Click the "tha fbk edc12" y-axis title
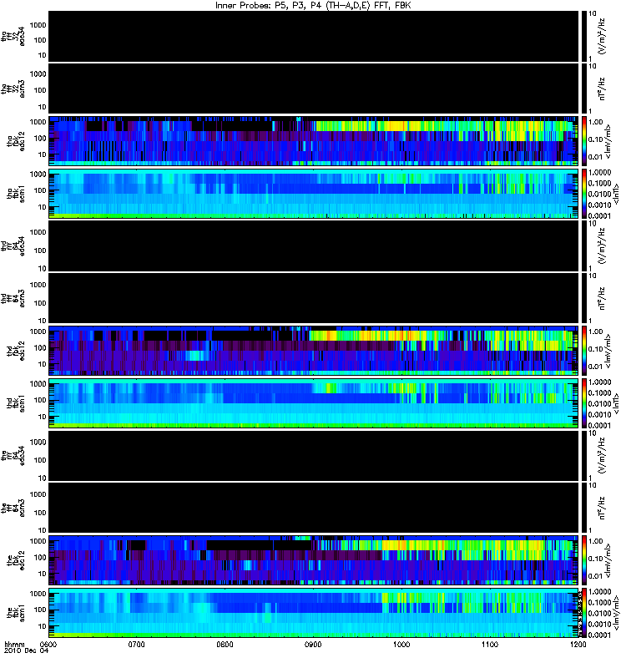Screen dimensions: 626x668 pos(16,139)
